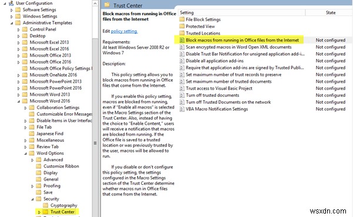Select Disable Items in User Interface tree item

(64, 120)
